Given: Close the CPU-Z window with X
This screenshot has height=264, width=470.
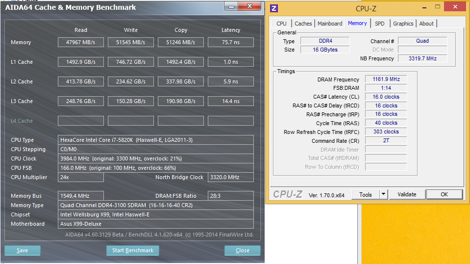Looking at the screenshot, I should pyautogui.click(x=455, y=6).
